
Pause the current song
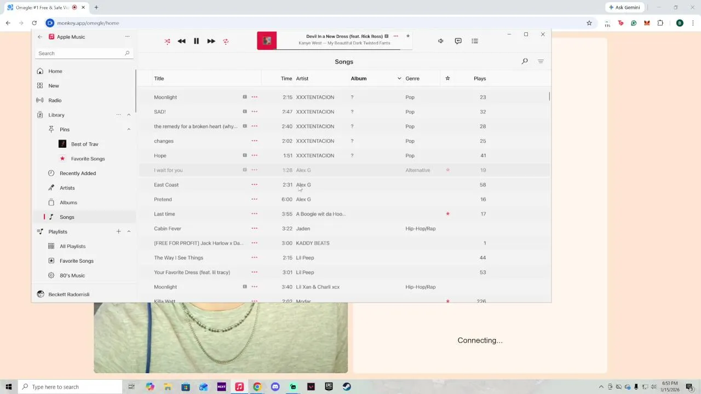tap(196, 41)
